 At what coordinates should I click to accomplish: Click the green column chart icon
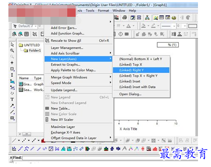106,149
